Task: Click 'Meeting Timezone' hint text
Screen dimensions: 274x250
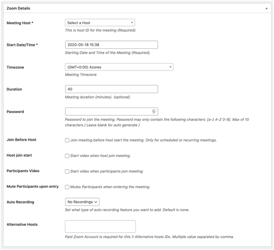Action: click(x=81, y=75)
